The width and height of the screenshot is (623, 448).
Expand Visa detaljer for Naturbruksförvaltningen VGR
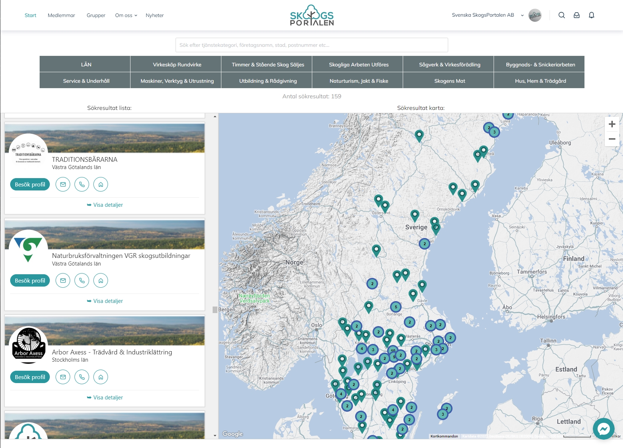[x=105, y=301]
